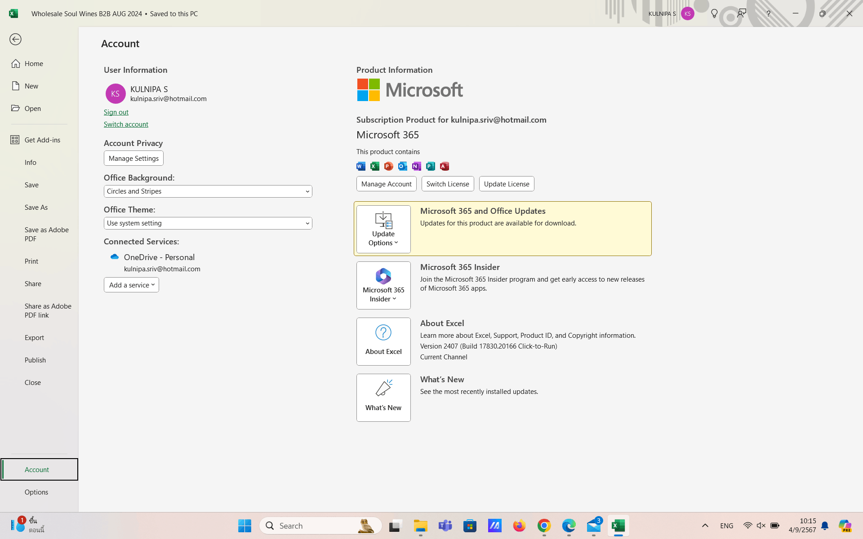The width and height of the screenshot is (863, 539).
Task: Click the Switch account link
Action: (126, 124)
